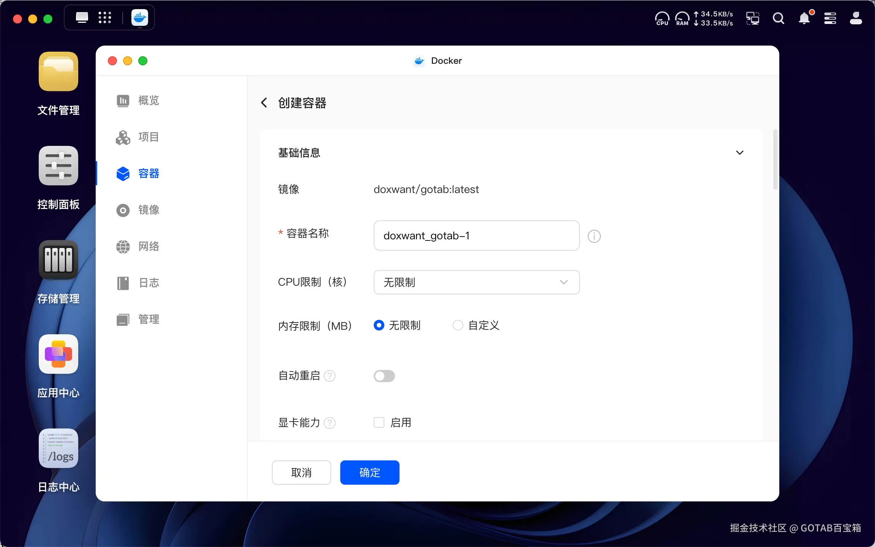This screenshot has height=547, width=875.
Task: Open the CPU限制 无限制 dropdown
Action: click(476, 282)
